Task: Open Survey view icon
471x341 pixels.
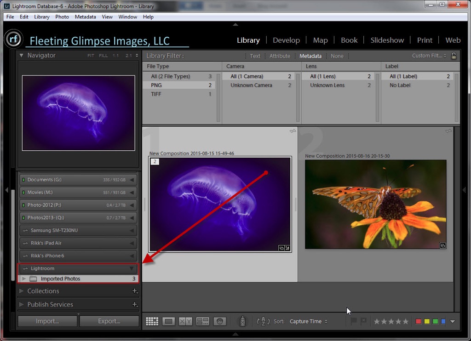Action: pos(203,321)
